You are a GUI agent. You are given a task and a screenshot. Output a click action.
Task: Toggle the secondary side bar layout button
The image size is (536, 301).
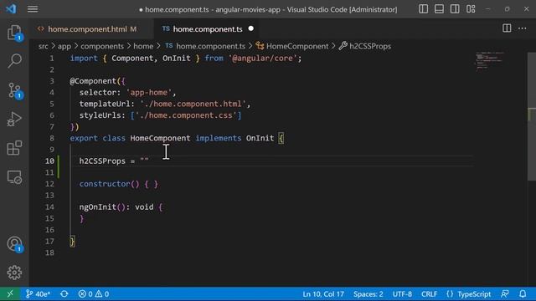[455, 9]
